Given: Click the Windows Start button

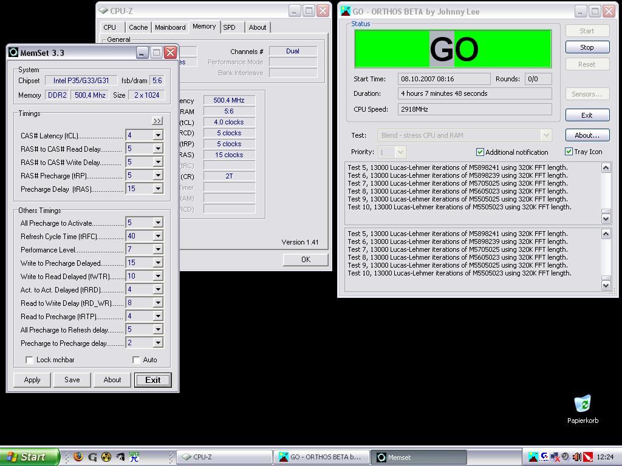Looking at the screenshot, I should point(29,457).
